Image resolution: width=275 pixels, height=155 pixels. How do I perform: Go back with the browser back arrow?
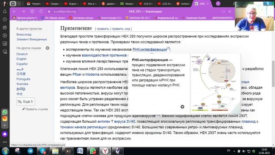click(14, 12)
